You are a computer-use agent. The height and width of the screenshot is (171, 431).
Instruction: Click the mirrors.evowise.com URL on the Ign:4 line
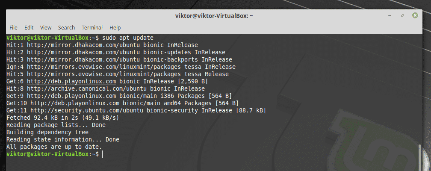82,67
